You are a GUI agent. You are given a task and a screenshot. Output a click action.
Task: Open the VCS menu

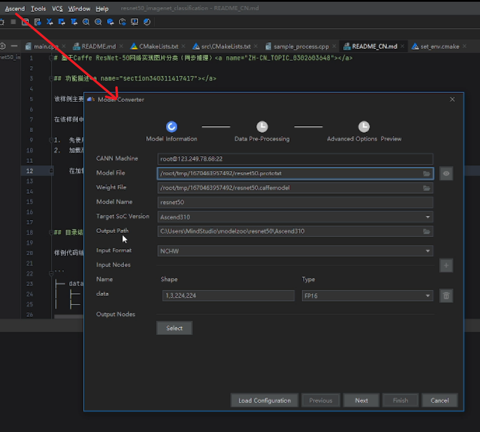point(57,9)
